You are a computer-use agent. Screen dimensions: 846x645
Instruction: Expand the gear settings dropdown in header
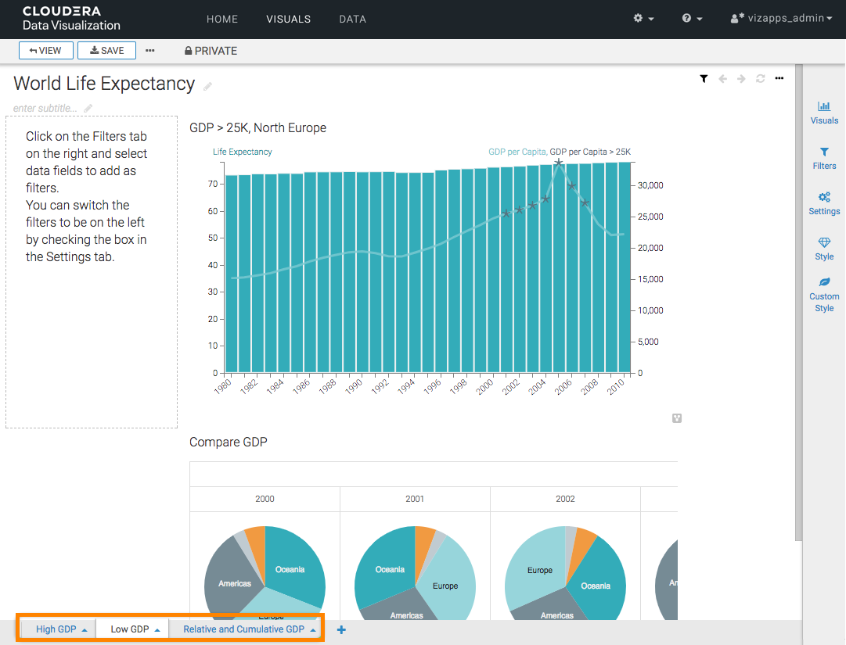click(x=644, y=19)
